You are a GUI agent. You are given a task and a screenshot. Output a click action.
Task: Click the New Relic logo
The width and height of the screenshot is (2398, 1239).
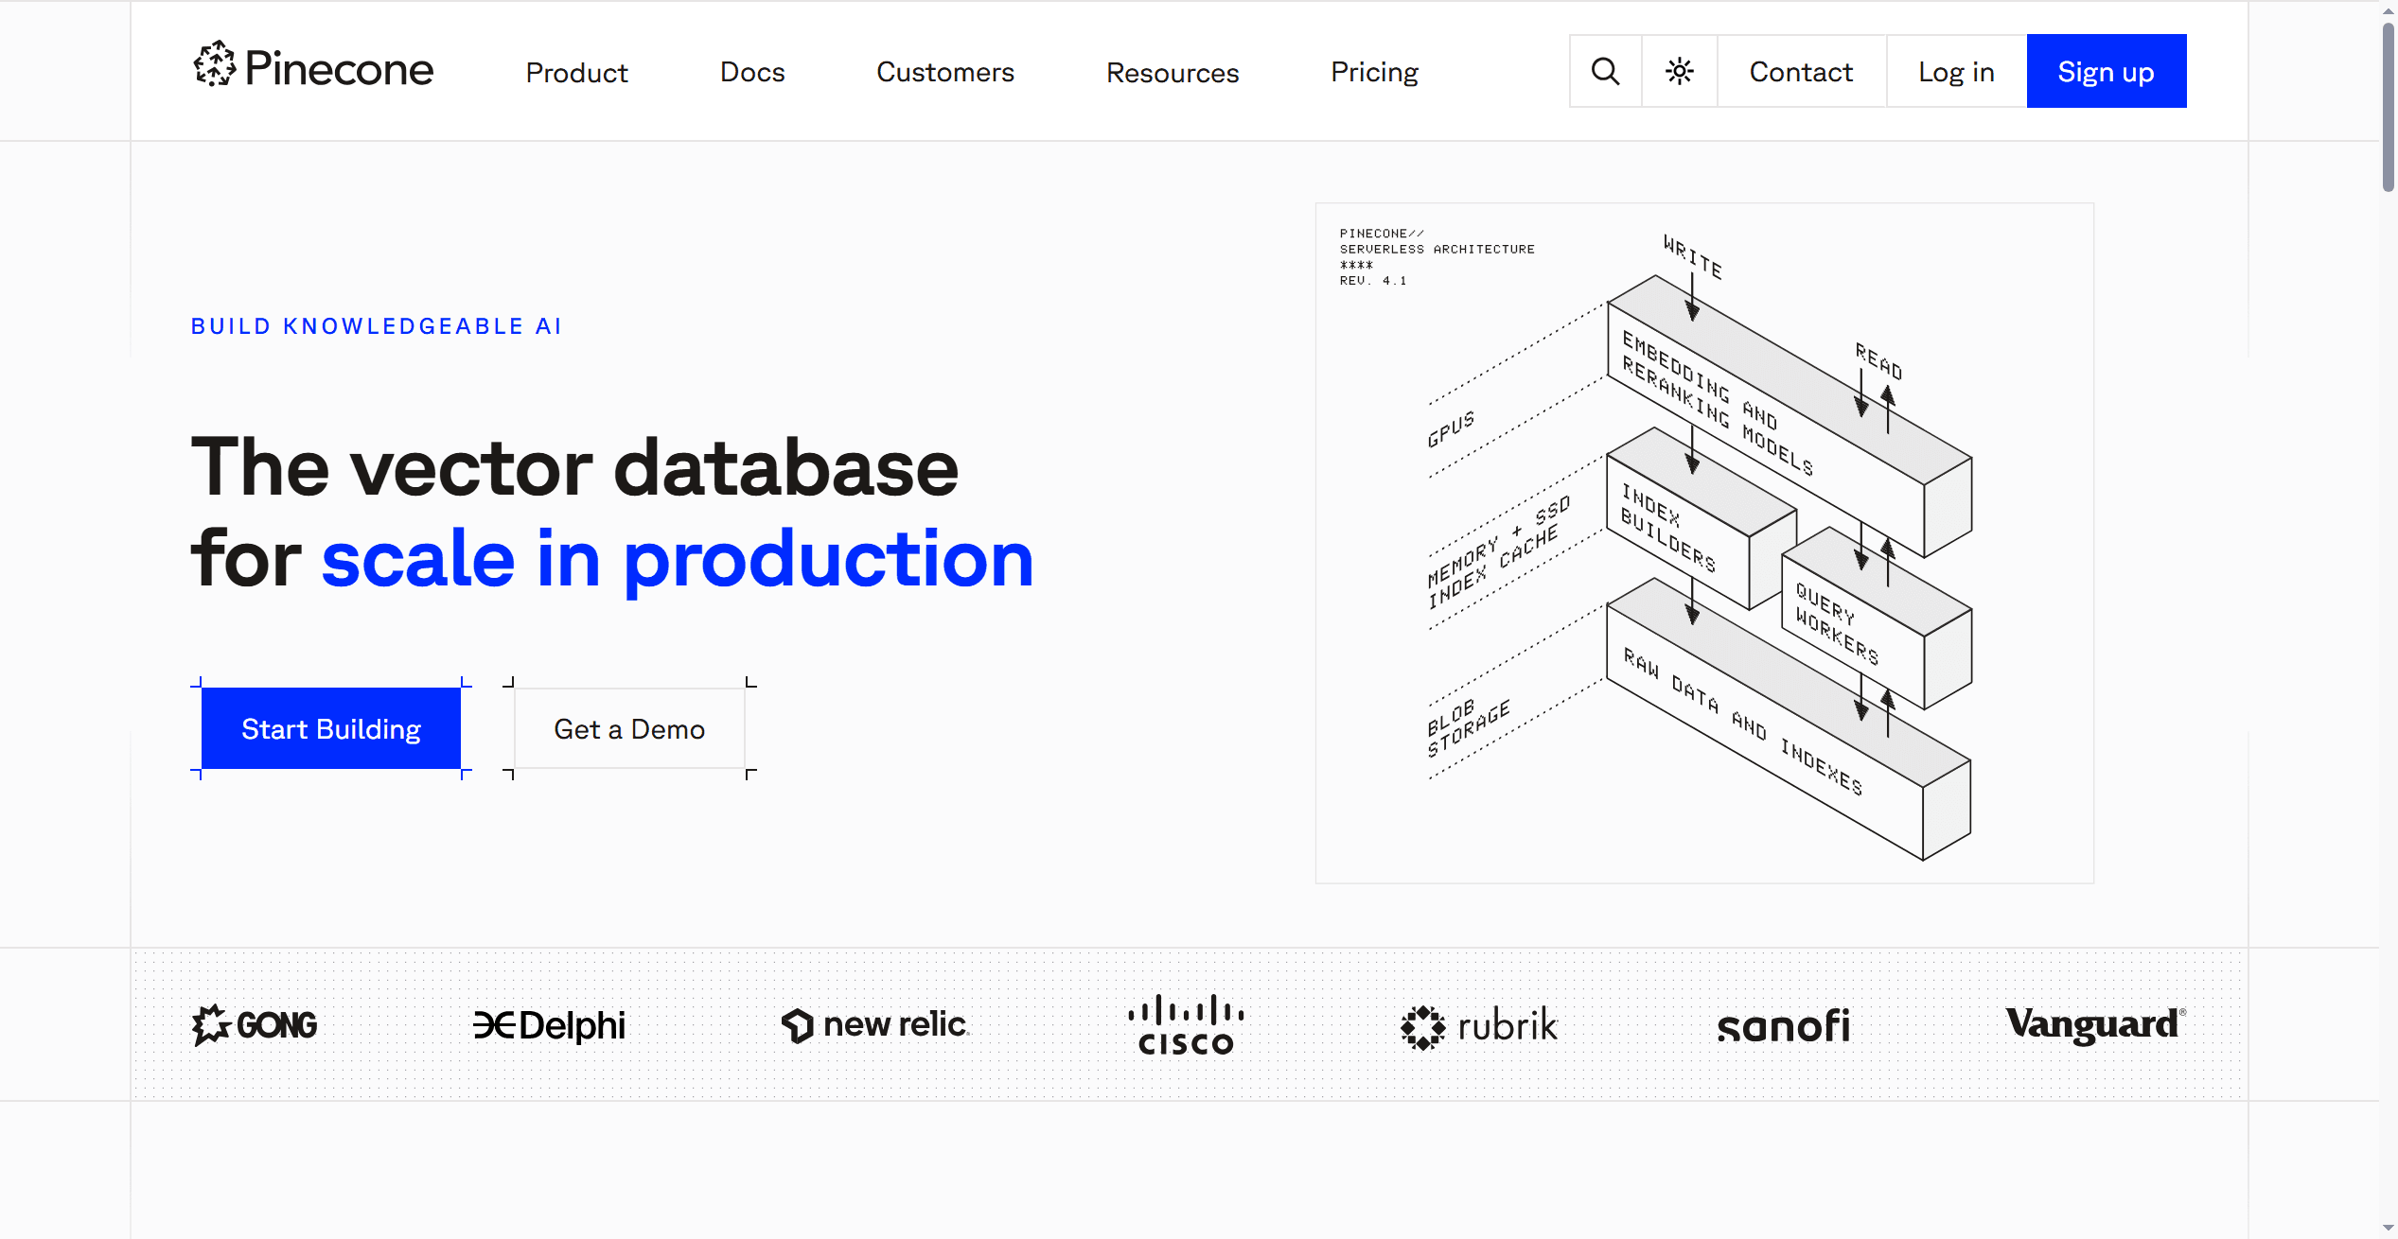875,1024
